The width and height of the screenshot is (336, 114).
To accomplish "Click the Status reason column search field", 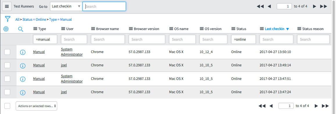I will tap(313, 40).
